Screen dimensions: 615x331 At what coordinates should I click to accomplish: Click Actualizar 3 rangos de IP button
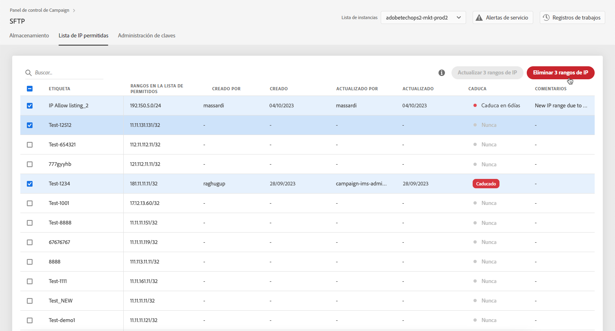pos(487,73)
